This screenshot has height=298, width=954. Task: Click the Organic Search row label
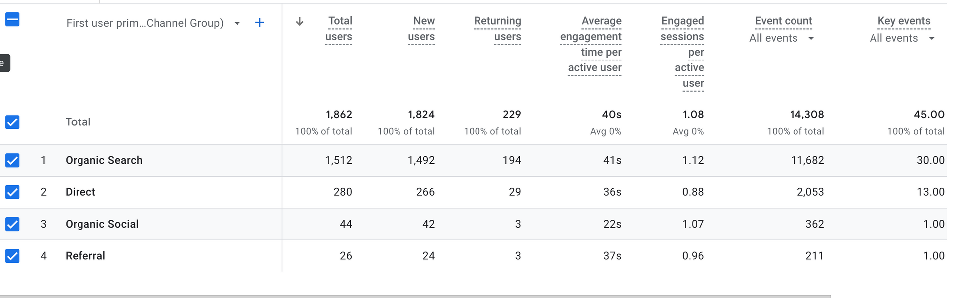pos(104,160)
